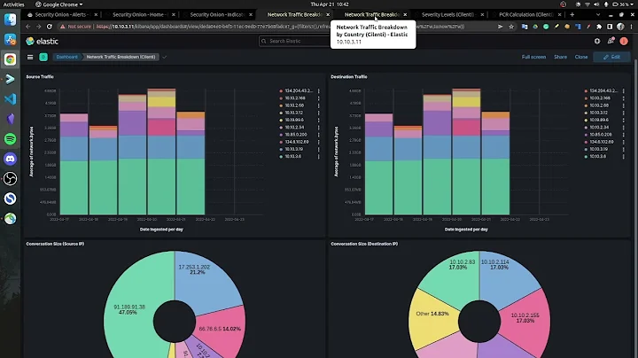The width and height of the screenshot is (638, 358).
Task: Switch to Severity Levels (Cilenti) tab
Action: coord(447,14)
